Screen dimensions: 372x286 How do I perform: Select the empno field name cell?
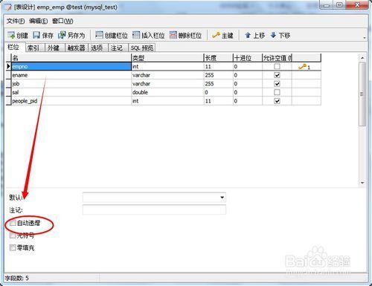click(x=71, y=67)
